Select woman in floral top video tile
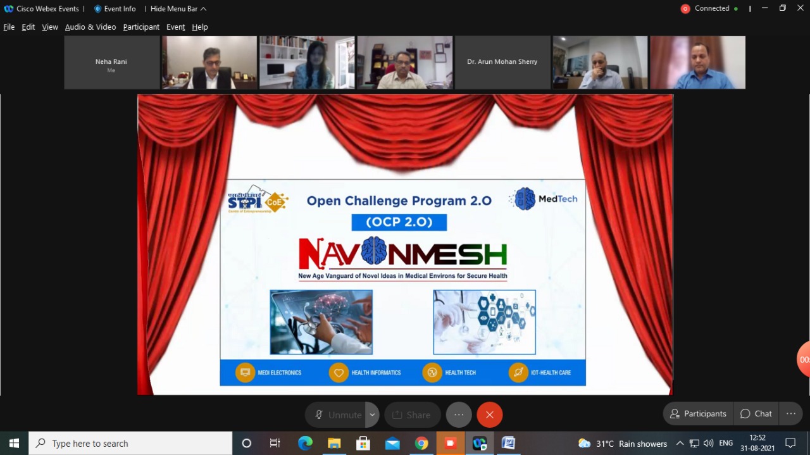The width and height of the screenshot is (810, 455). [x=307, y=62]
